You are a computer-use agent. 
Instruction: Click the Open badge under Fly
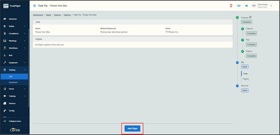(245, 67)
